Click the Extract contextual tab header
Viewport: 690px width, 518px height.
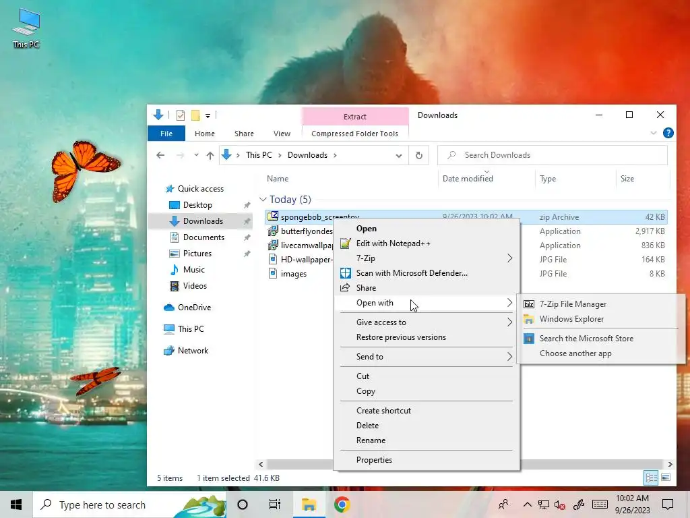(354, 116)
